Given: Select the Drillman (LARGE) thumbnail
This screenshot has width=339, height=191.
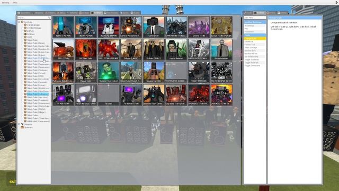Looking at the screenshot, I should point(131,49).
